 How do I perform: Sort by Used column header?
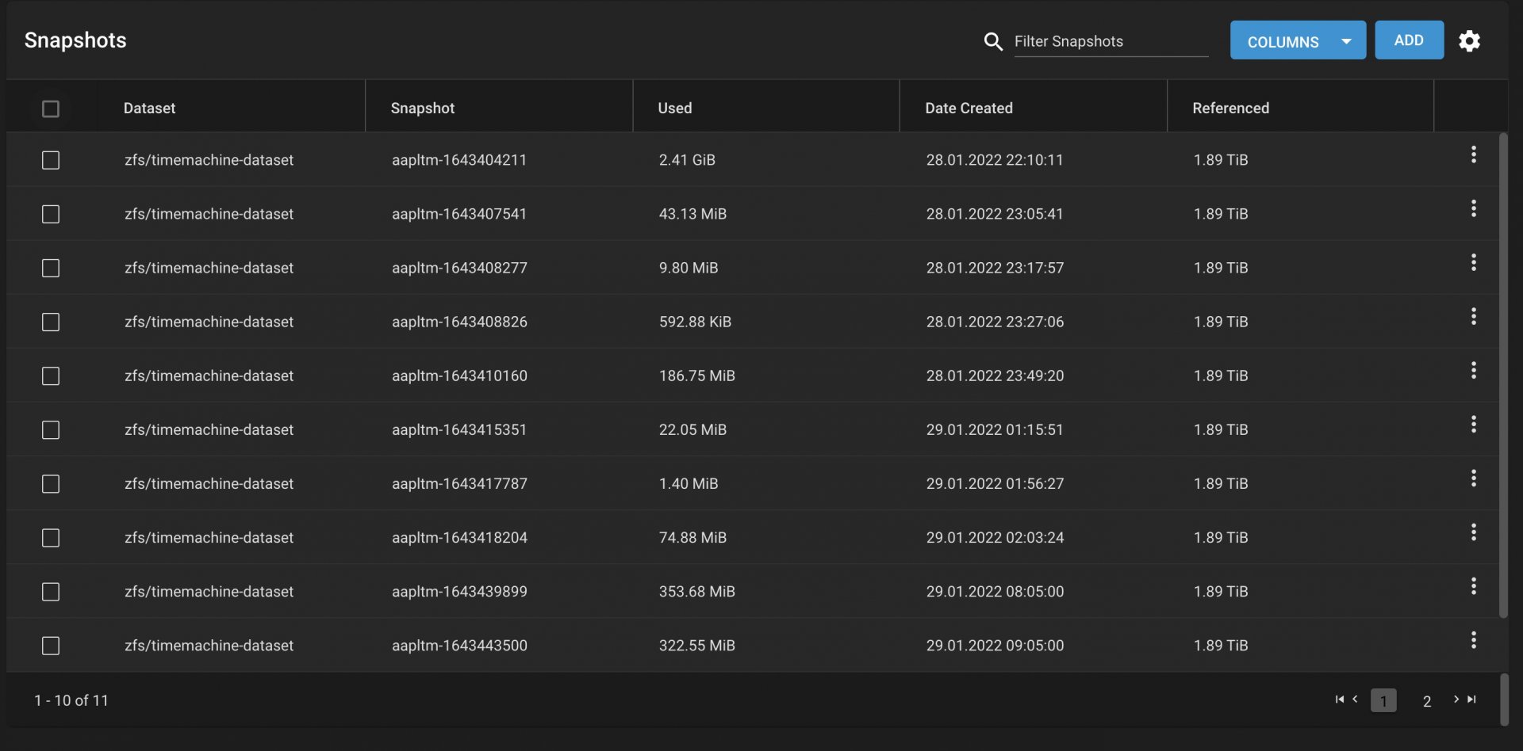[x=674, y=108]
